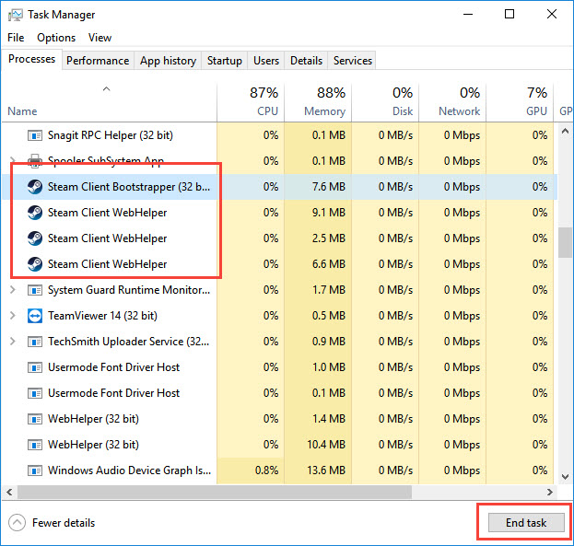Viewport: 574px width, 546px height.
Task: Click the Steam Client Bootstrapper icon
Action: point(35,187)
